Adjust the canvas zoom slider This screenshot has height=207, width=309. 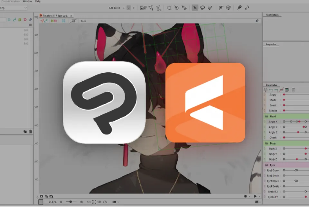pyautogui.click(x=70, y=202)
